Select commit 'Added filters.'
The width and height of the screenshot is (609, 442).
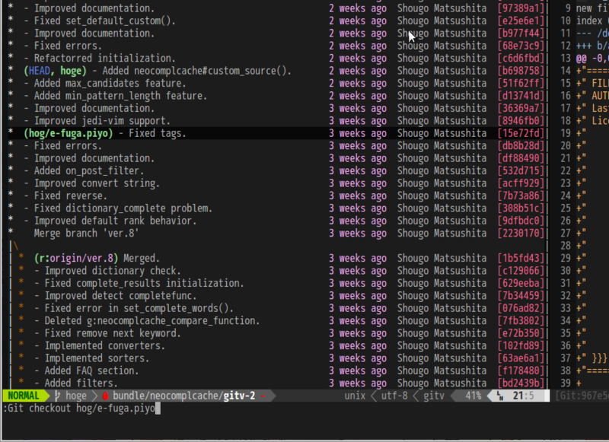[81, 383]
